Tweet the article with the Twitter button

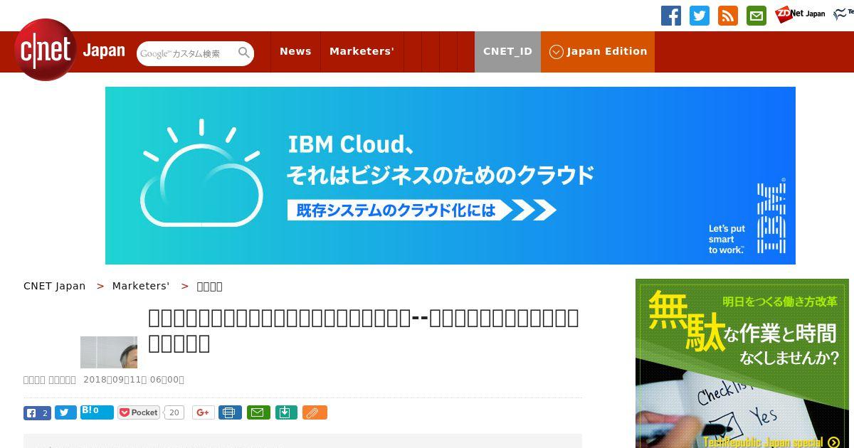65,412
